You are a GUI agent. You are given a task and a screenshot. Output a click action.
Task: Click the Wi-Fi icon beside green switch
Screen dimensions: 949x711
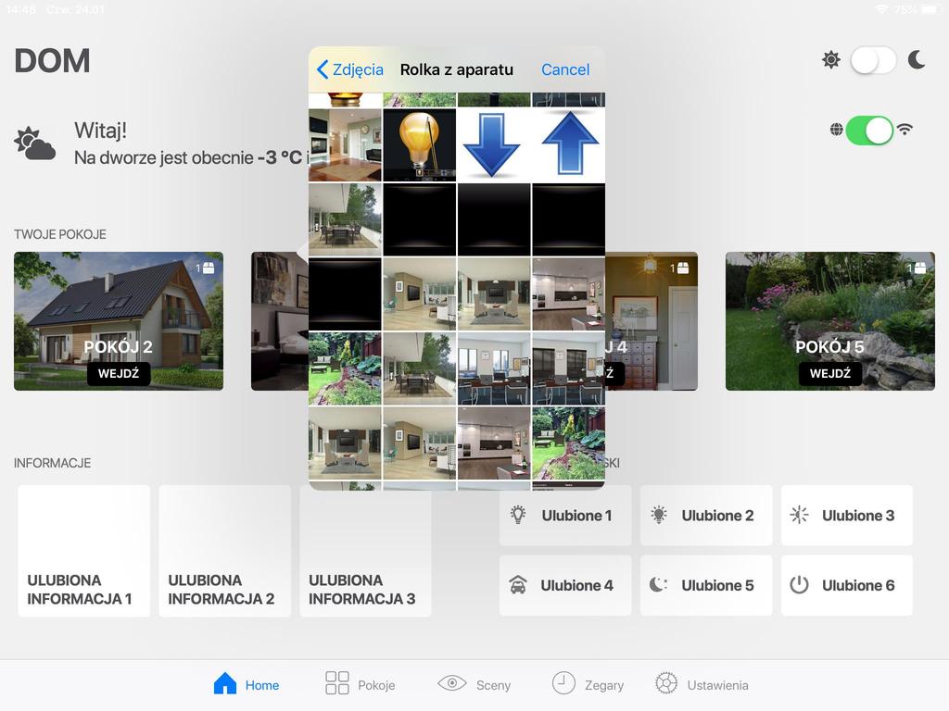click(x=905, y=130)
